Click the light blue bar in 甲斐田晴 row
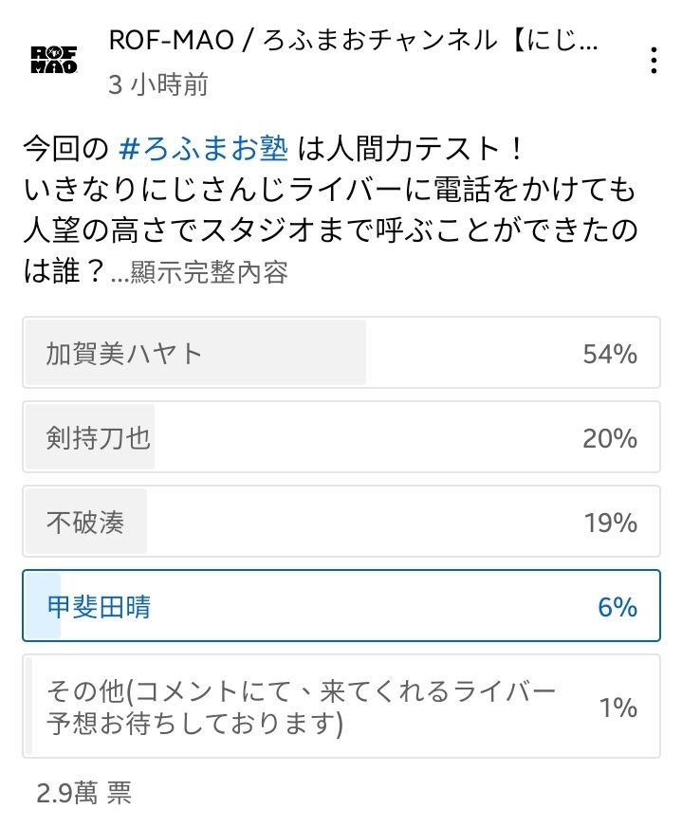Screen dimensions: 682x827 tap(44, 605)
